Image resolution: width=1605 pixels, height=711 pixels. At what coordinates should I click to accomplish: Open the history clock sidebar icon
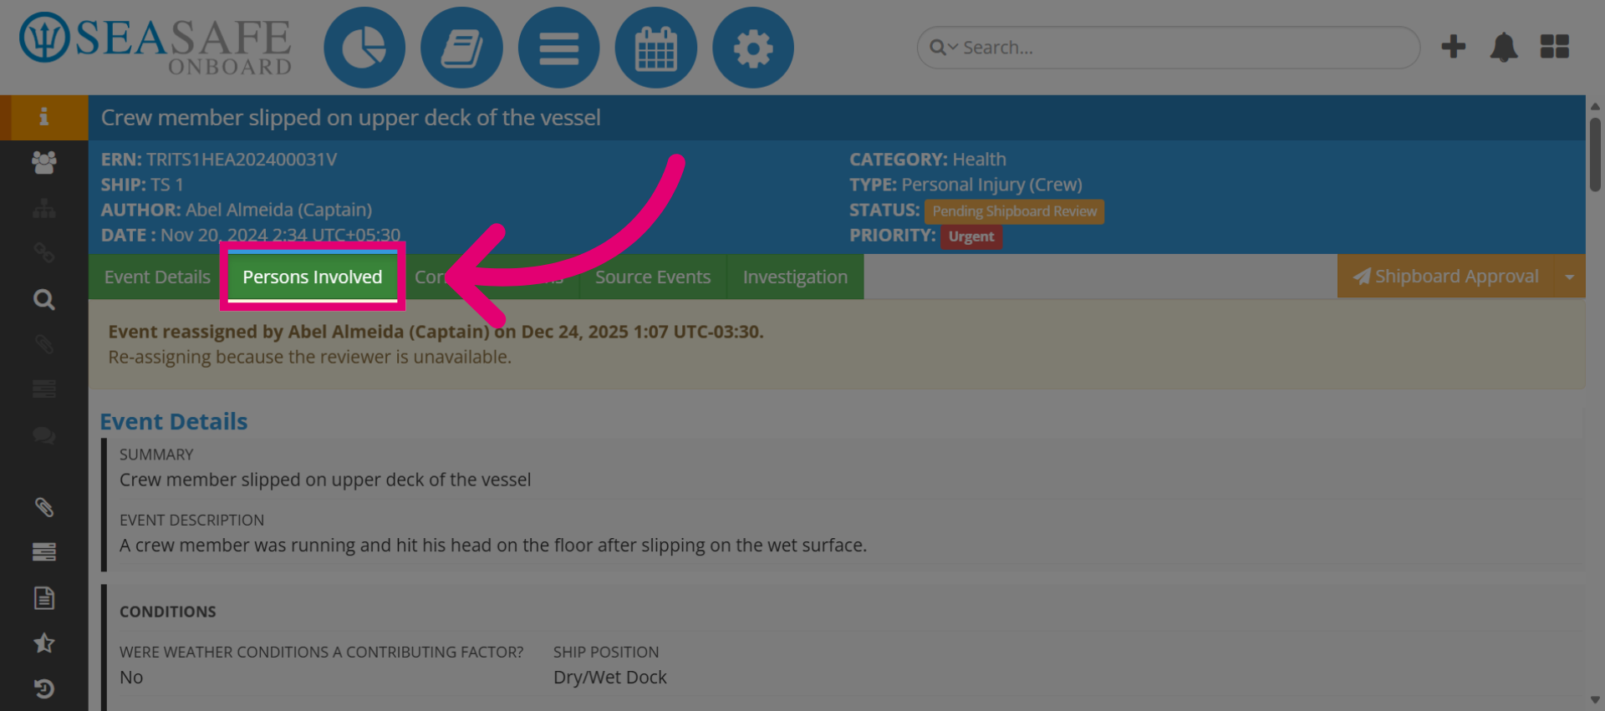click(x=43, y=688)
